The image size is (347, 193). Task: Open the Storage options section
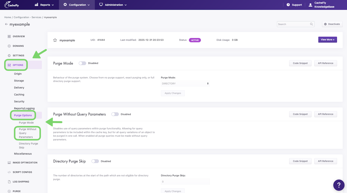coord(19,81)
